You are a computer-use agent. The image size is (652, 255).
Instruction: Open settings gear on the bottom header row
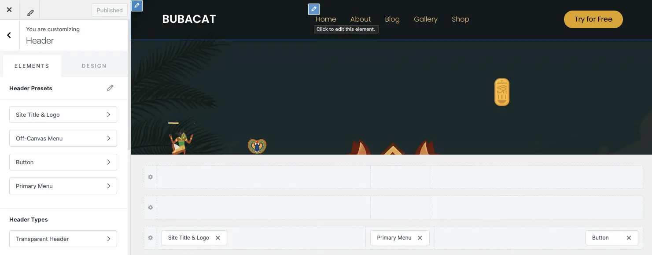(150, 237)
